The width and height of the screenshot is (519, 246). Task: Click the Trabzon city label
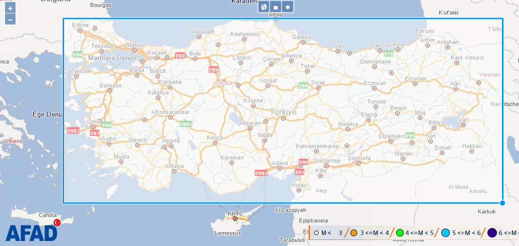click(380, 45)
